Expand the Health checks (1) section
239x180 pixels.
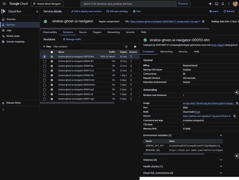pyautogui.click(x=221, y=166)
